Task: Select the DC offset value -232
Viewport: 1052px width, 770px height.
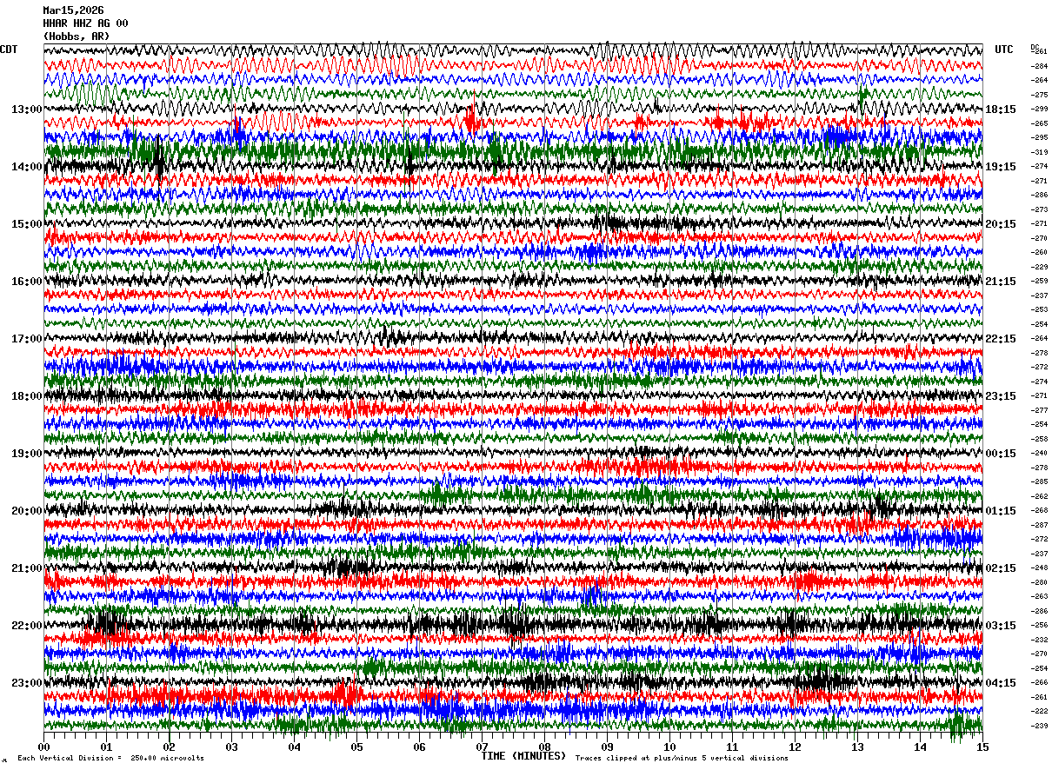Action: (x=1039, y=640)
